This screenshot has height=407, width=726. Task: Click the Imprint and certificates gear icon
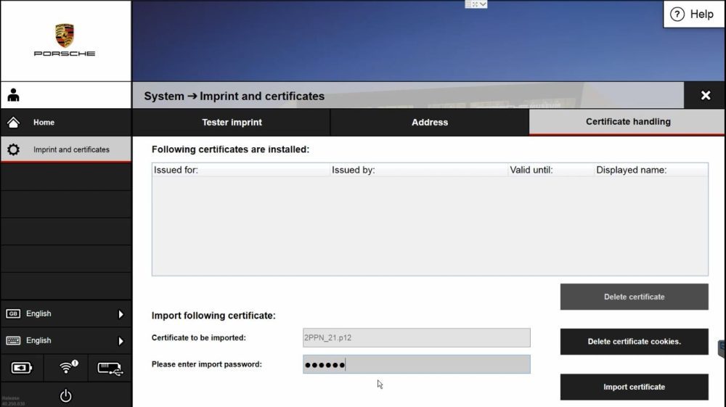click(x=13, y=149)
